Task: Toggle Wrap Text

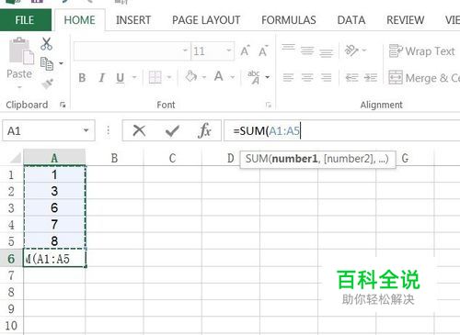Action: click(421, 51)
